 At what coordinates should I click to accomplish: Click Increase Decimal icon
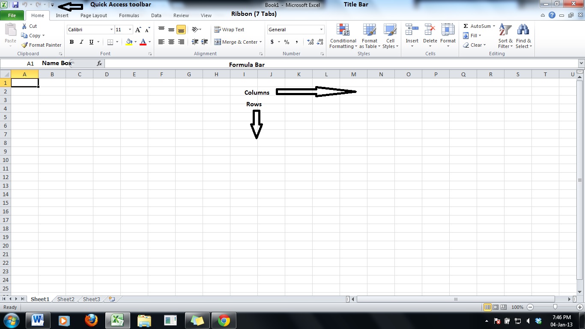[x=310, y=42]
